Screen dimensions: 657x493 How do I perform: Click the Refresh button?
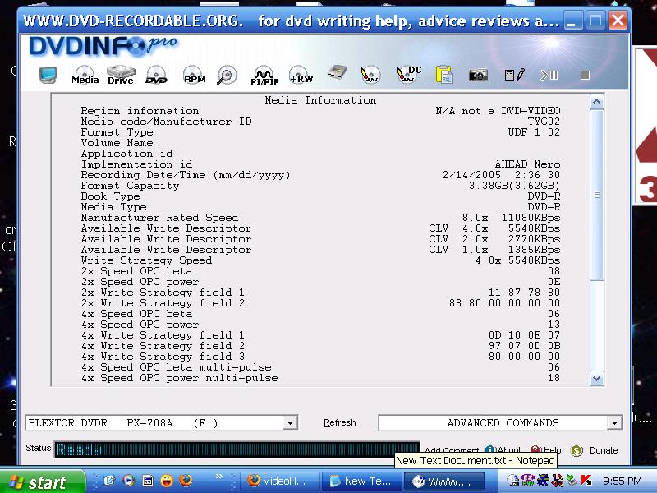[x=339, y=422]
